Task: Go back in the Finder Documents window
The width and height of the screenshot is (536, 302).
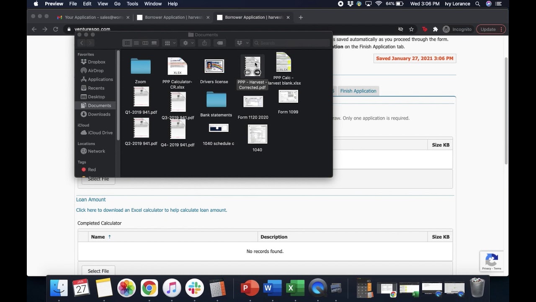Action: [82, 43]
